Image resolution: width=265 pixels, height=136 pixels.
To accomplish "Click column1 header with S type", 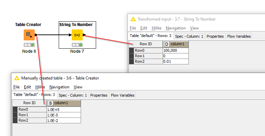I will pos(64,103).
